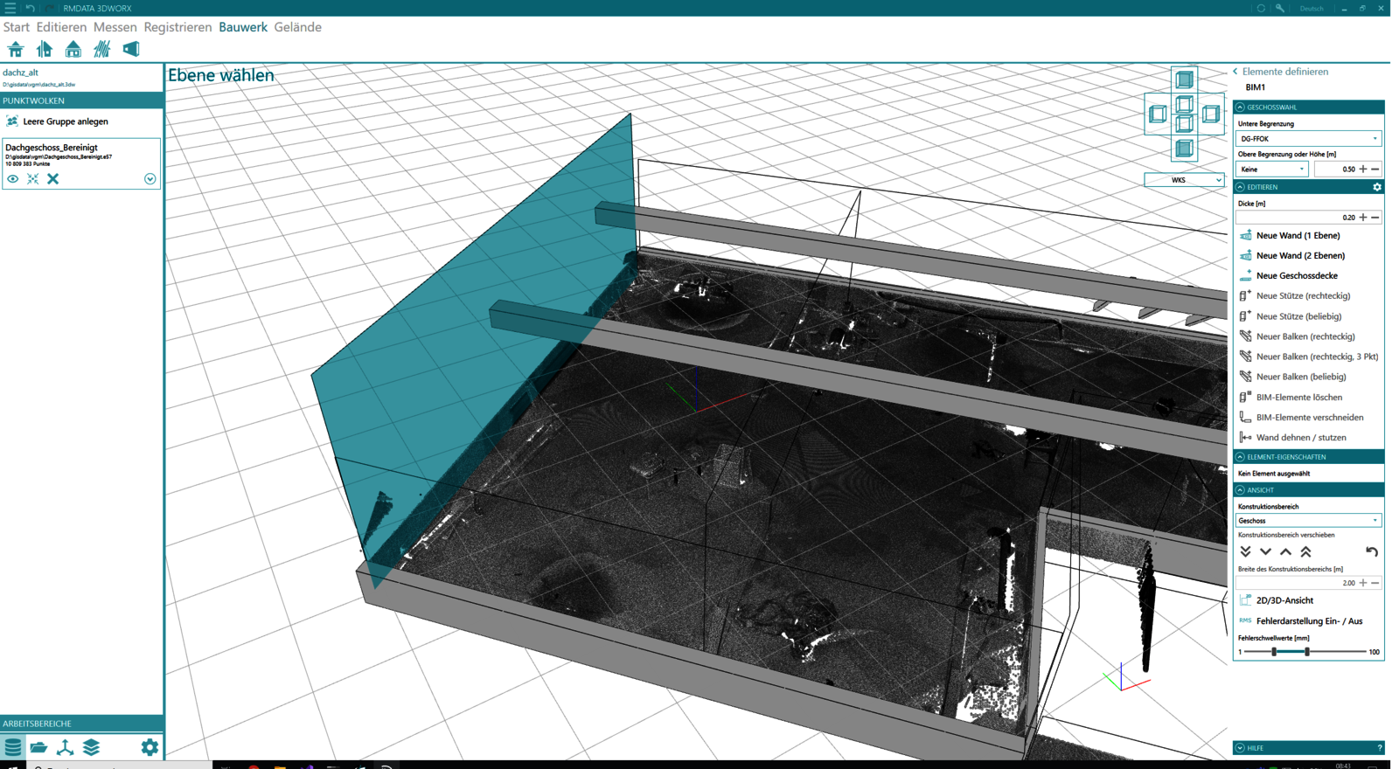Click the undo arrow in title bar
The width and height of the screenshot is (1399, 769).
coord(30,8)
